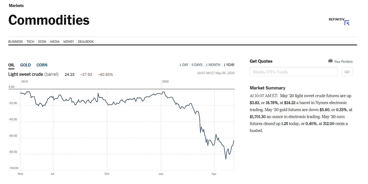This screenshot has width=368, height=184.
Task: Select the 5 DAYS chart range
Action: tap(197, 65)
